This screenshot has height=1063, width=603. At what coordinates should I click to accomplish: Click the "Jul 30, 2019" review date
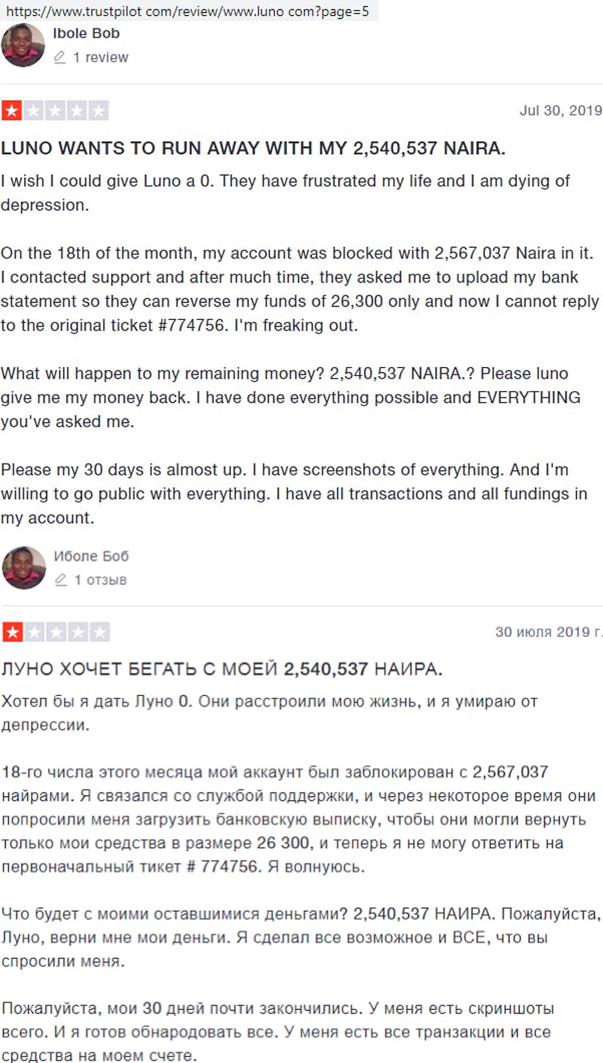(x=560, y=111)
